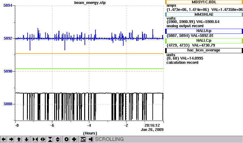Click the horizontal diamond time-axis zoom icon
The height and width of the screenshot is (143, 243).
(x=43, y=139)
